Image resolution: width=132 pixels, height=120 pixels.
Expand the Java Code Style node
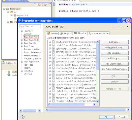click(x=22, y=40)
